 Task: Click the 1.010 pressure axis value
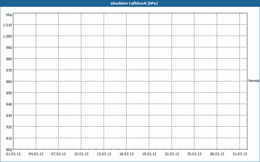(7, 25)
